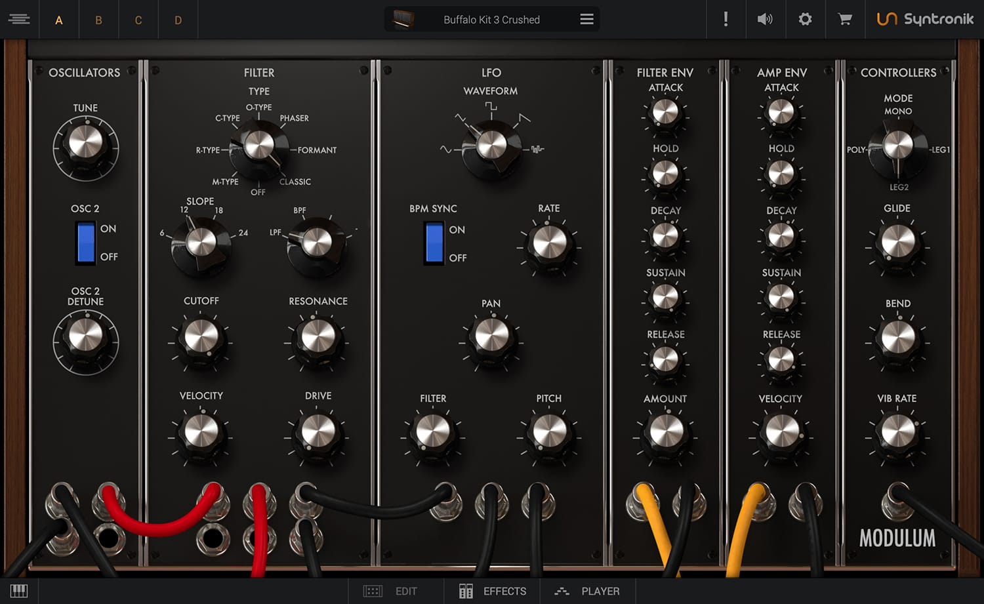Image resolution: width=984 pixels, height=604 pixels.
Task: Click the exclamation panic icon
Action: click(726, 19)
